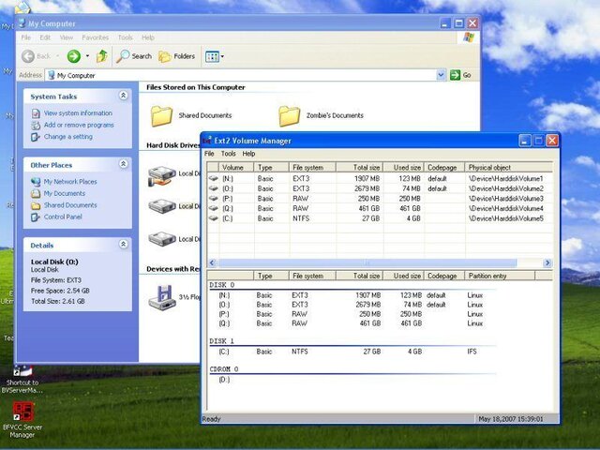Open the Tools menu in My Computer
This screenshot has width=600, height=450.
tap(125, 37)
